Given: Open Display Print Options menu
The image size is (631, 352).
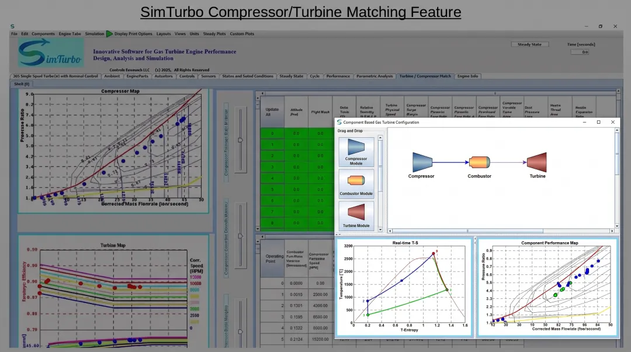Looking at the screenshot, I should point(133,34).
